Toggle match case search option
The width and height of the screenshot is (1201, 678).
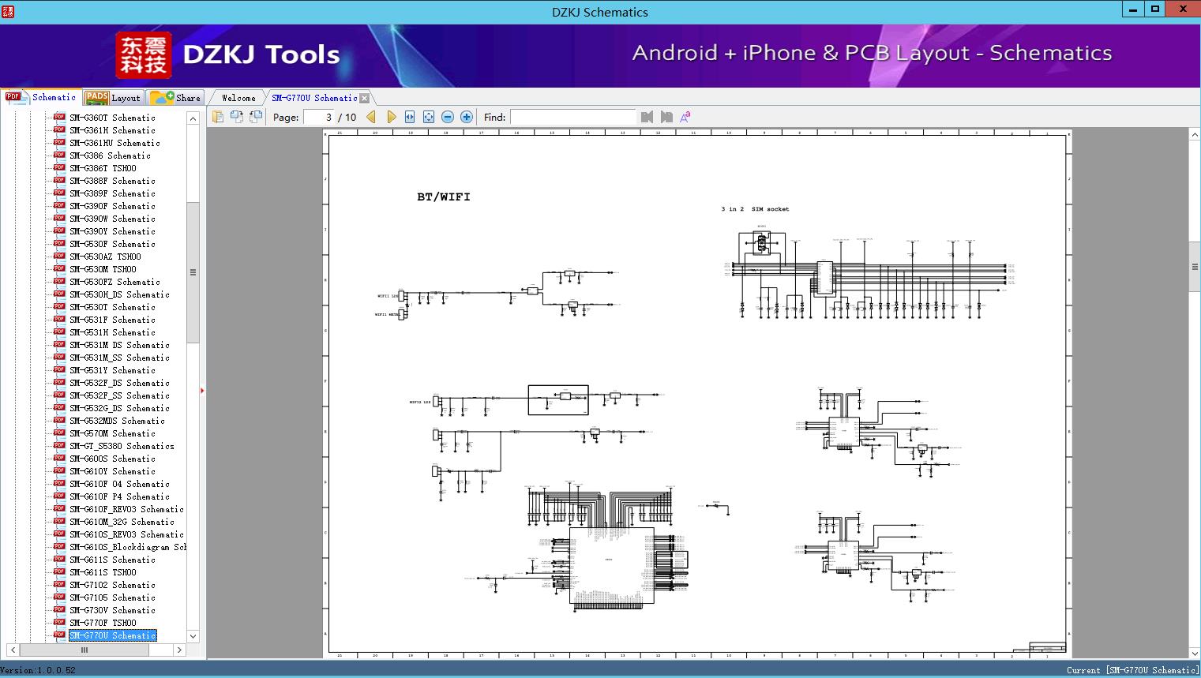click(685, 117)
